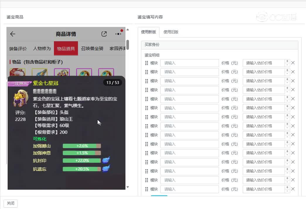Viewport: 306px width, 209px height.
Task: Expand the 买家身份 section header
Action: pos(220,45)
